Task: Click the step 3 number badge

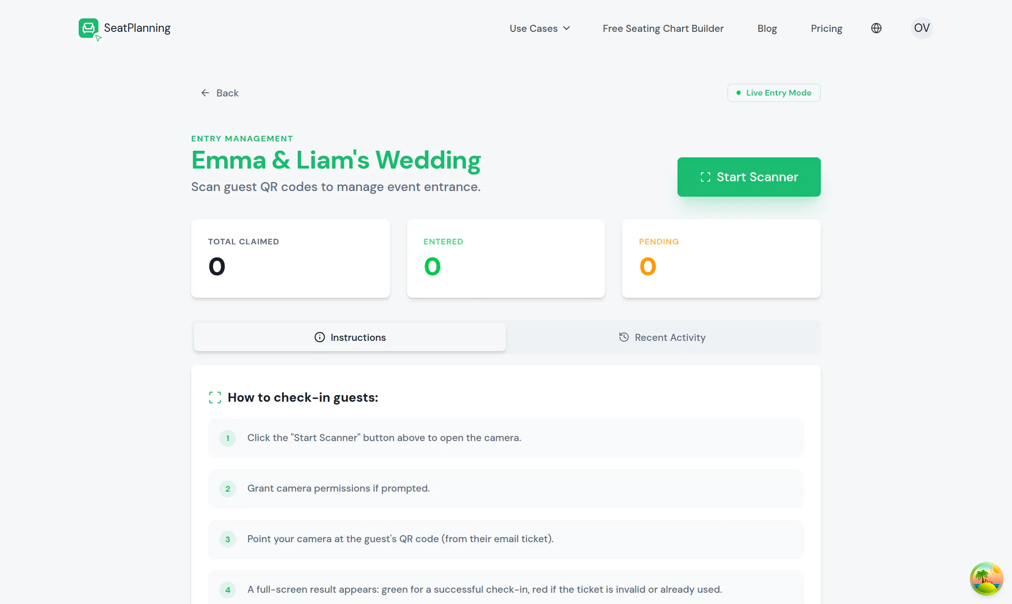Action: point(228,539)
